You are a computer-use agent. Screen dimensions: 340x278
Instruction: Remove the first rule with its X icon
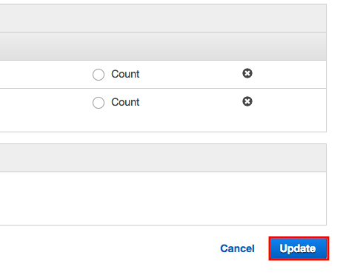(x=247, y=73)
